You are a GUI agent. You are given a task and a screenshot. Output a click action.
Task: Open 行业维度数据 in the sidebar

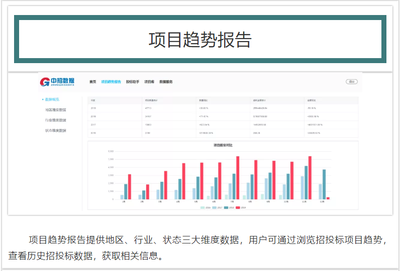tap(55, 120)
